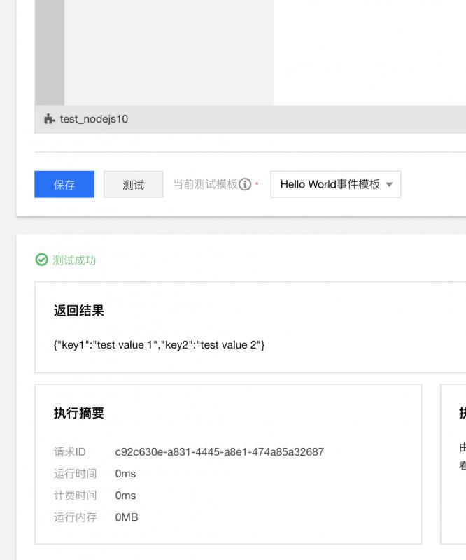
Task: Click the 执行摘要 heading
Action: [x=79, y=413]
